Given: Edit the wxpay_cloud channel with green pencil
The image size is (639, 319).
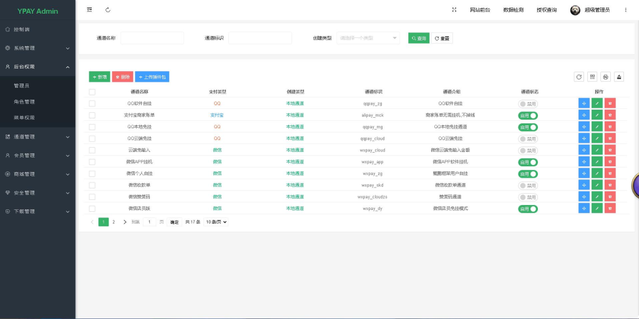Looking at the screenshot, I should coord(597,150).
